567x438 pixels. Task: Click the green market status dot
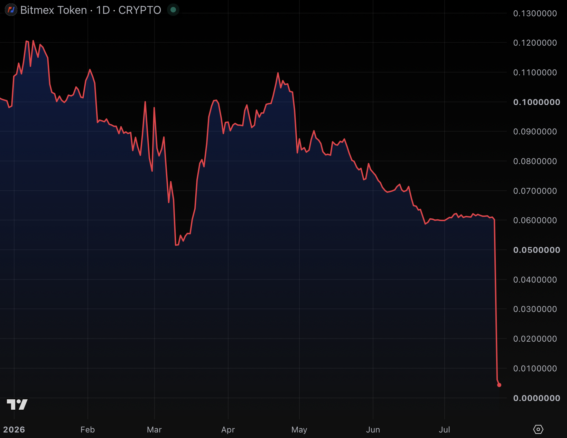point(173,10)
